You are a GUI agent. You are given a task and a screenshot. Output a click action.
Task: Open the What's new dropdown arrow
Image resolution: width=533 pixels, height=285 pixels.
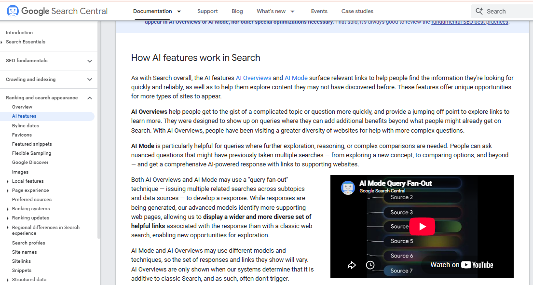[x=292, y=11]
